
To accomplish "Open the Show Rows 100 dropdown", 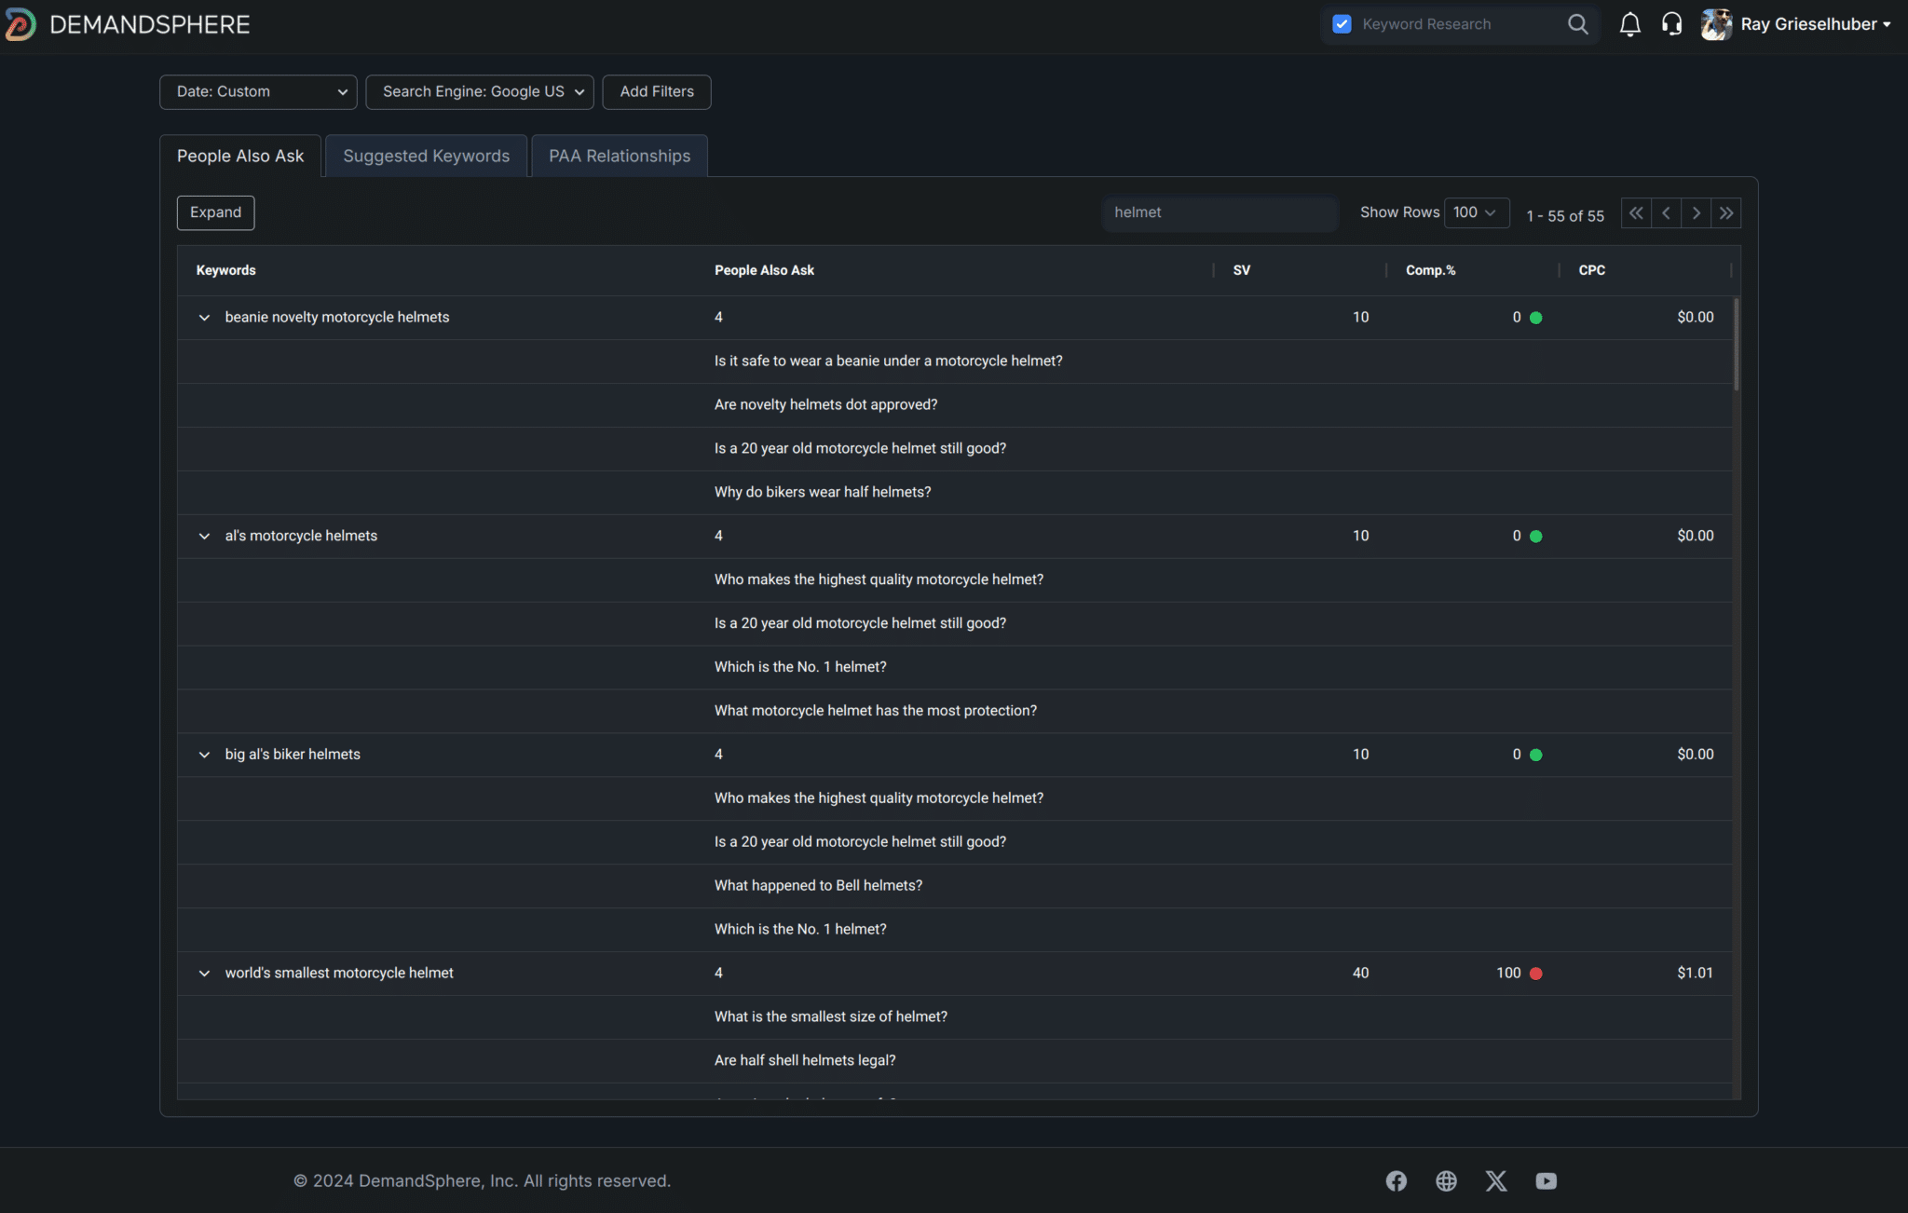I will [x=1476, y=212].
